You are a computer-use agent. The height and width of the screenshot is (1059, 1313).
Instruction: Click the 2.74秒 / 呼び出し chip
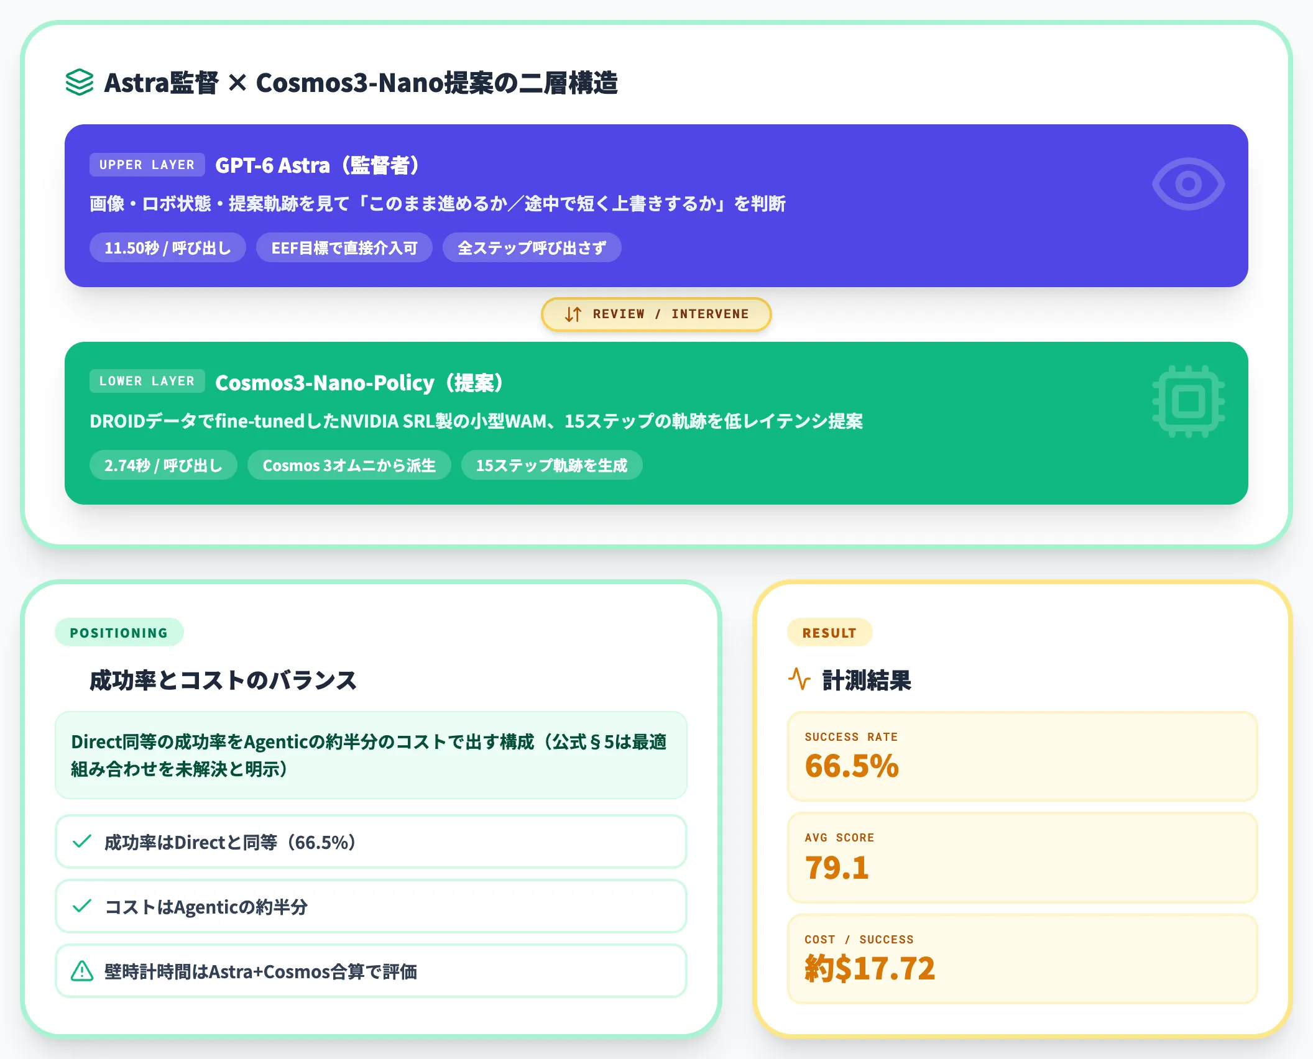[x=164, y=465]
